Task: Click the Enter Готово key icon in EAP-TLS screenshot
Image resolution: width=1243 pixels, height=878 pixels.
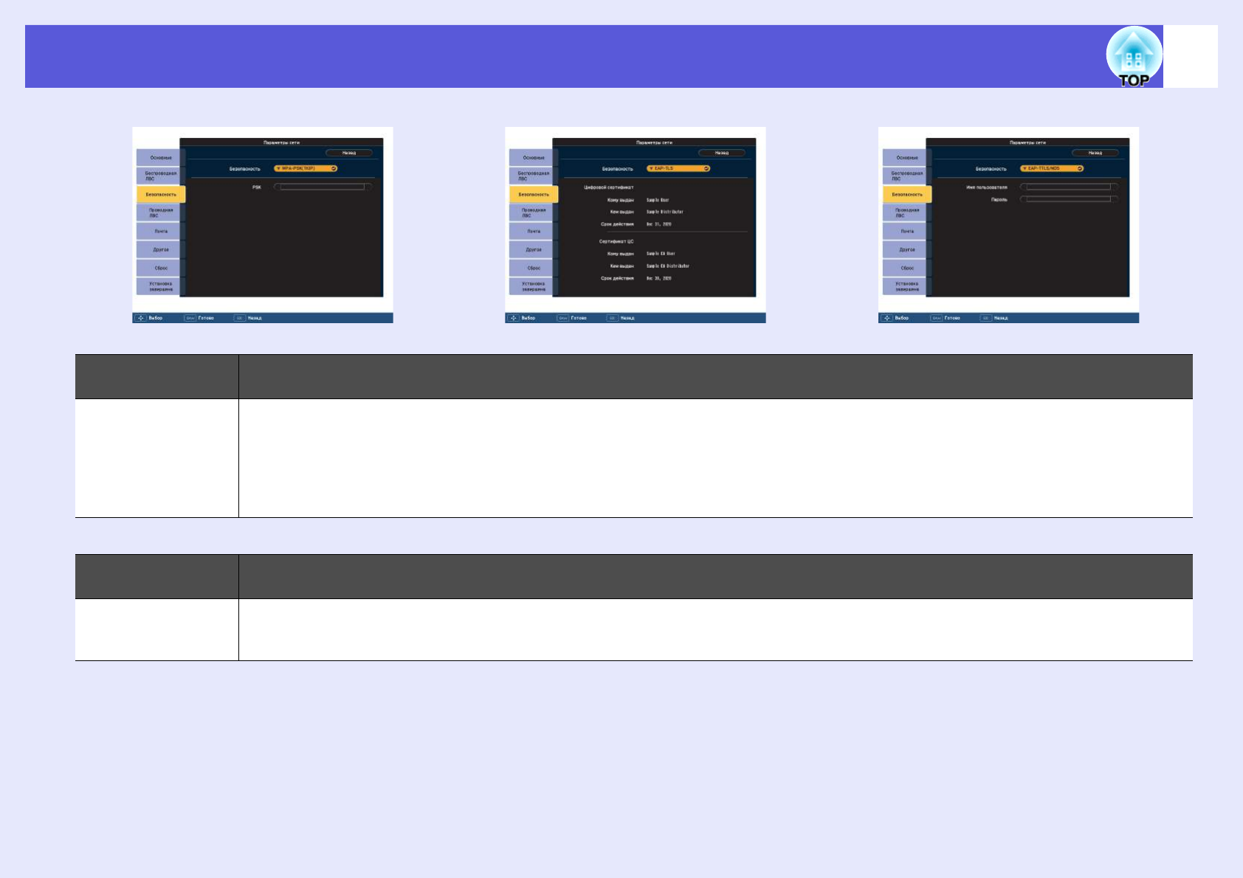Action: coord(562,318)
